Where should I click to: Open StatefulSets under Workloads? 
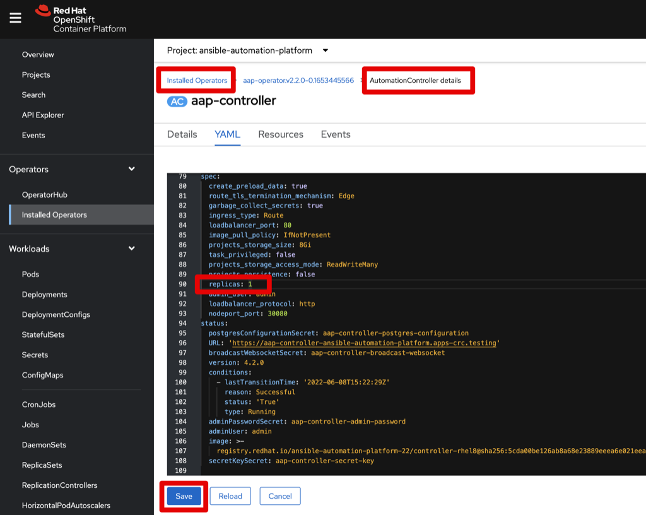[x=44, y=334]
